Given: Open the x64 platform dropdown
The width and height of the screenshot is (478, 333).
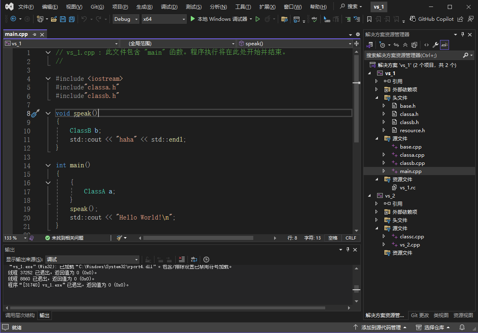Looking at the screenshot, I should point(164,19).
